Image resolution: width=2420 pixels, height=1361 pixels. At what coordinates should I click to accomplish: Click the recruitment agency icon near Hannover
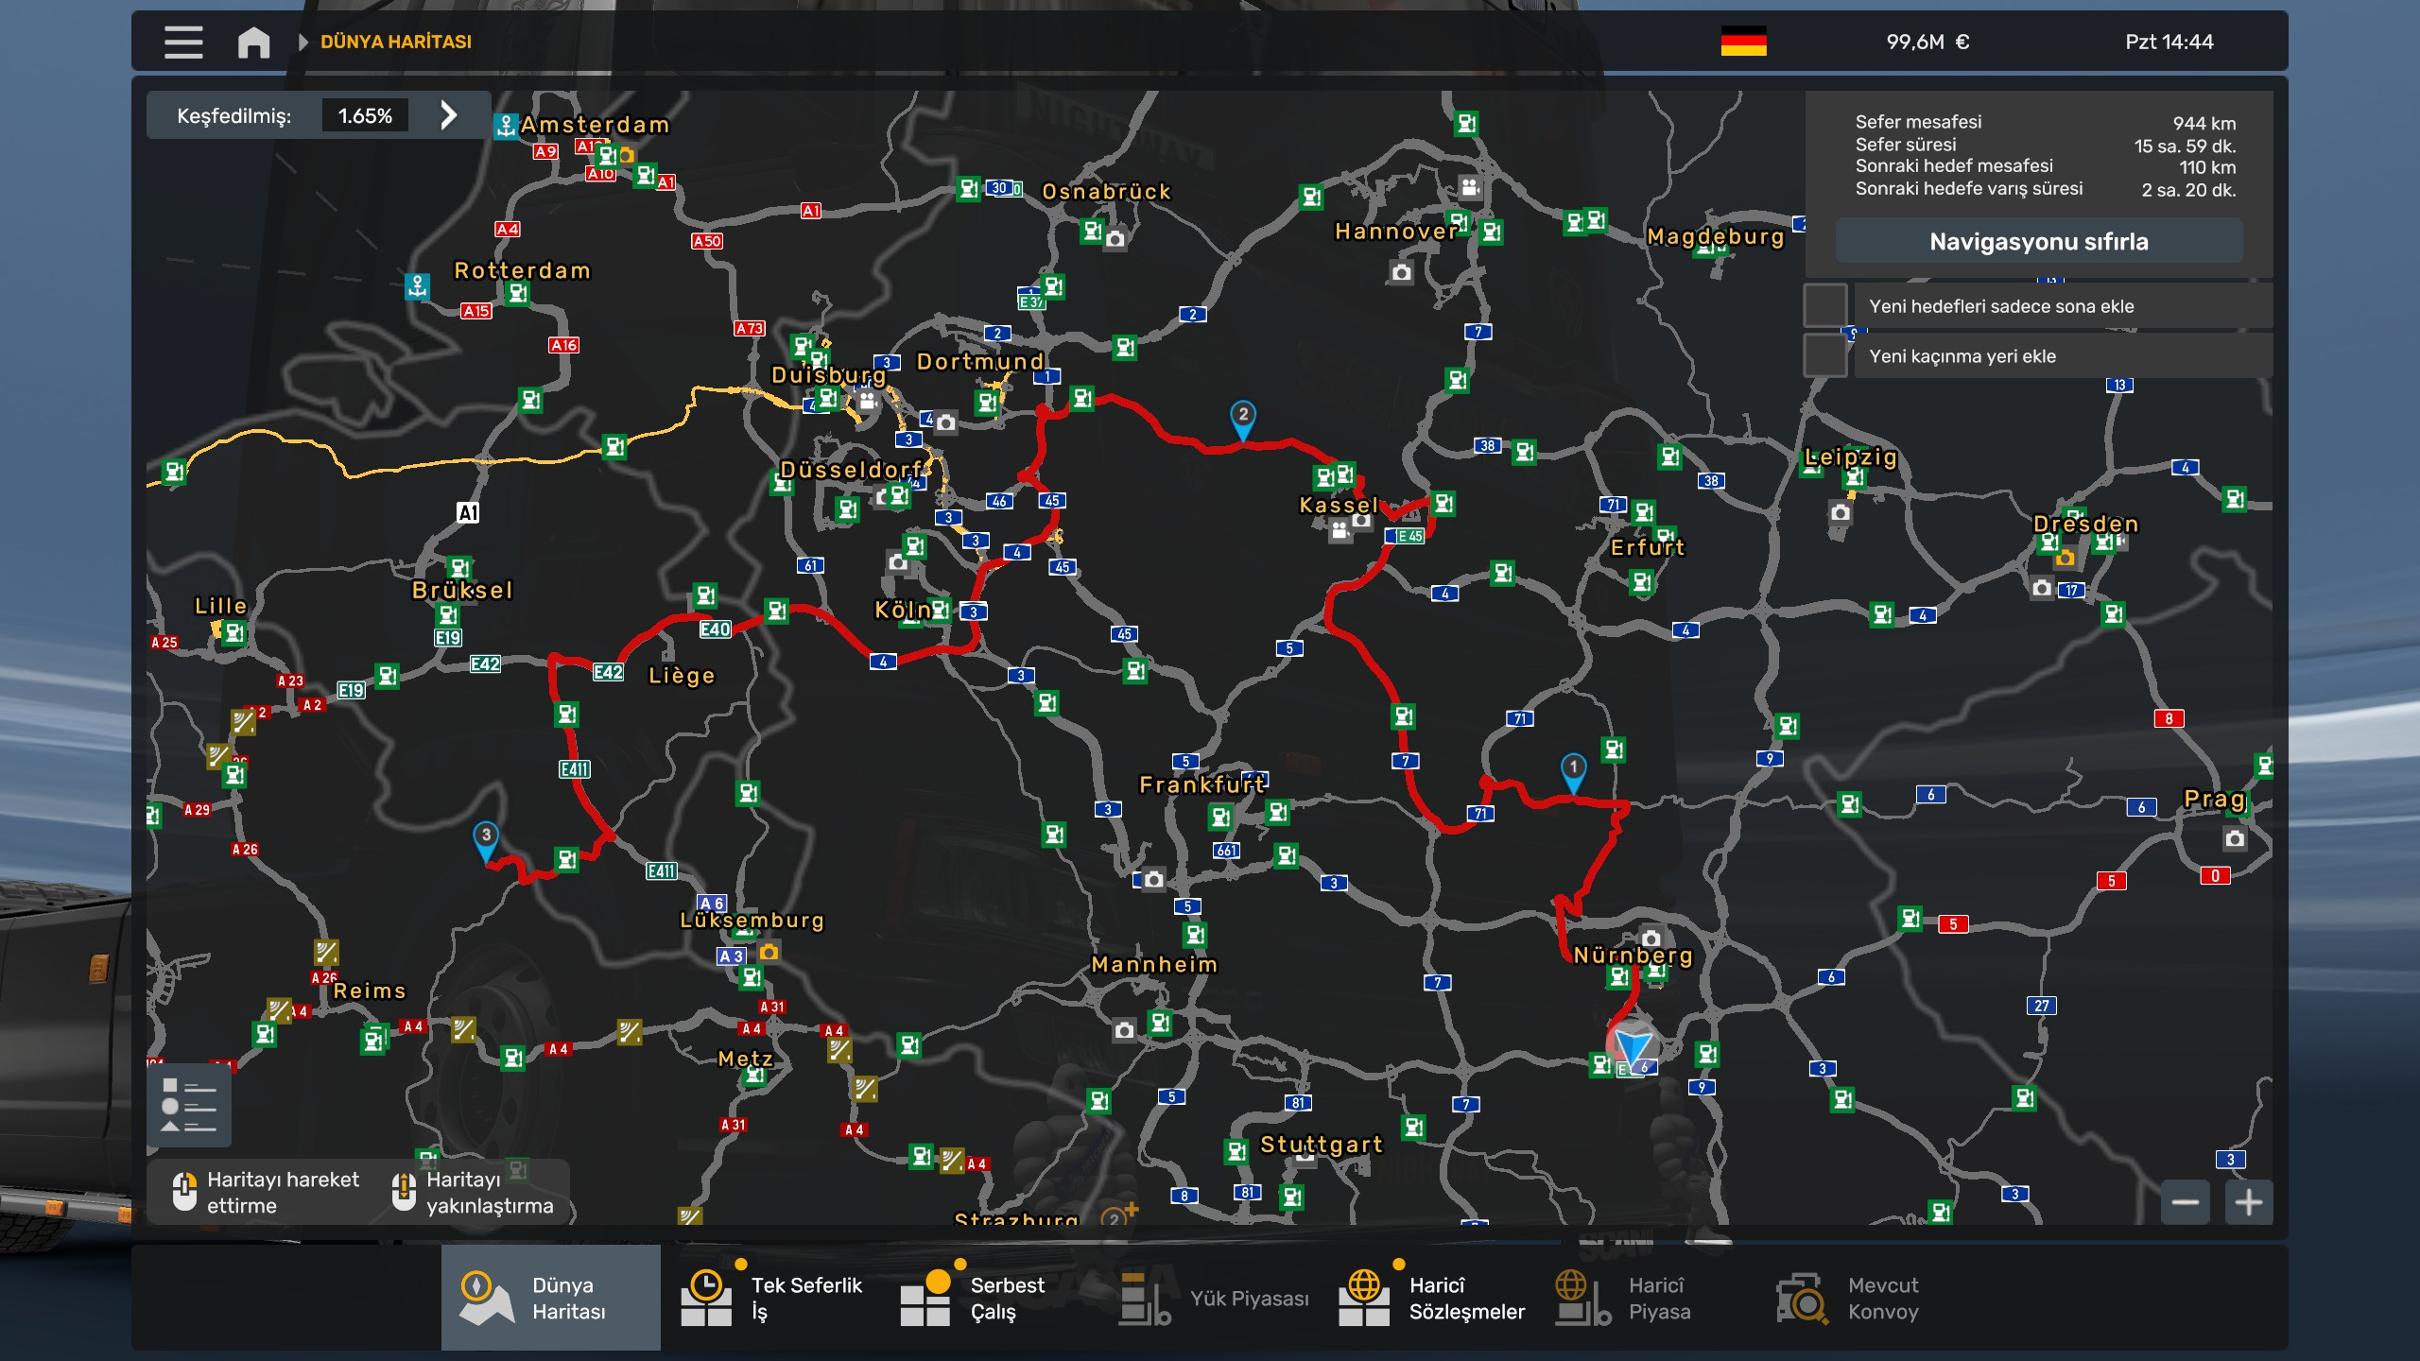pyautogui.click(x=1469, y=186)
